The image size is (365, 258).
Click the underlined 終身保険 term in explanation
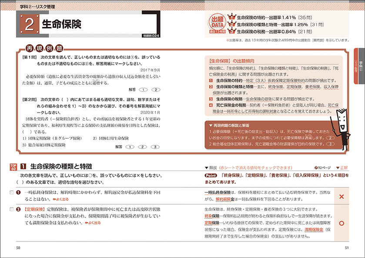212,216
